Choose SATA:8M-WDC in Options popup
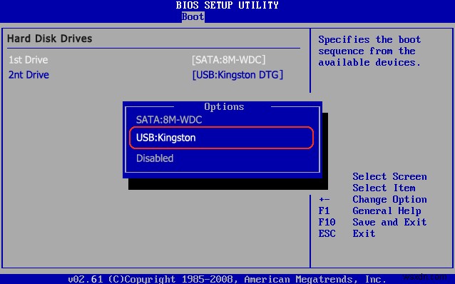Screen dimensions: 455x284 (x=169, y=120)
